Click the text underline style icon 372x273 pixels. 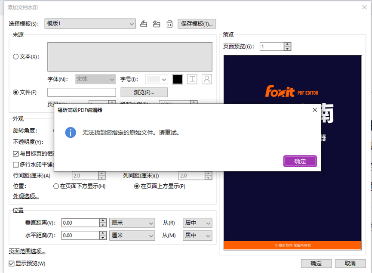[192, 79]
